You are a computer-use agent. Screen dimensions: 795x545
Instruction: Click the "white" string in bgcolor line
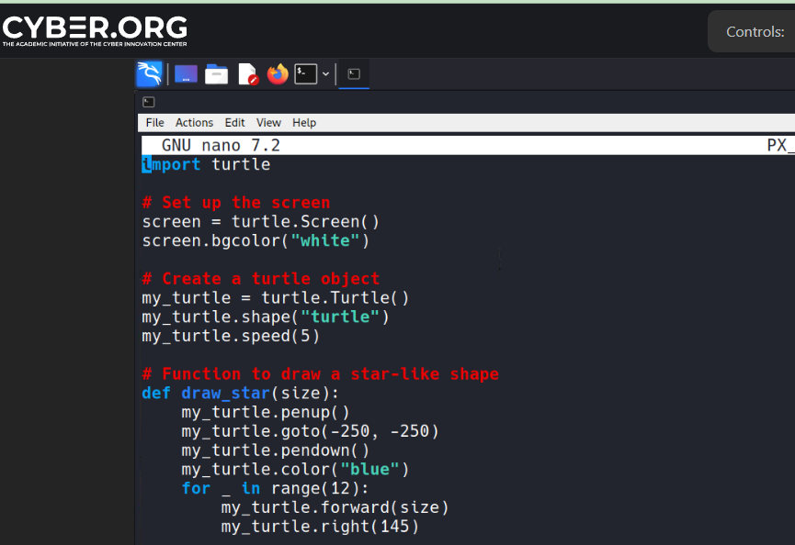325,241
